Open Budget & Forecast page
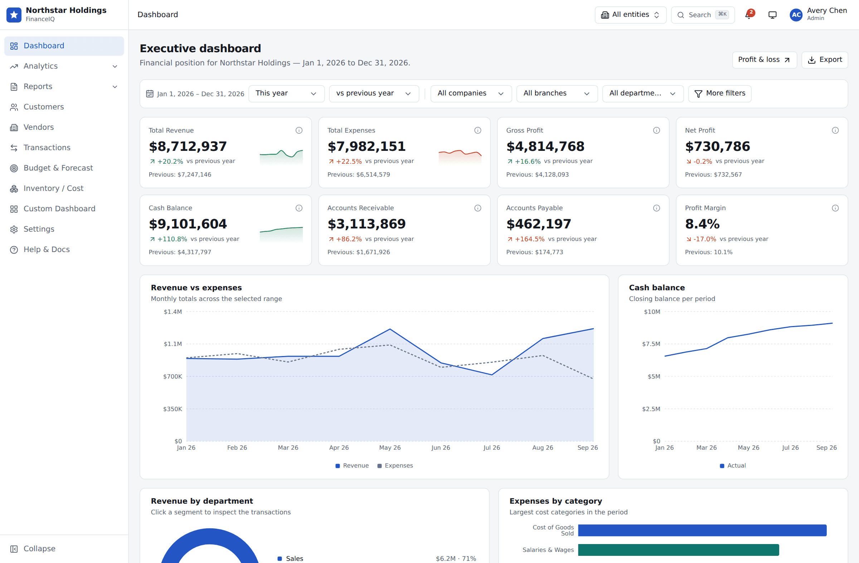 [x=64, y=168]
